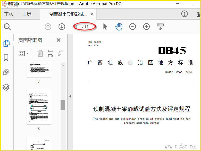
Task: Close the open document tab
Action: [x=92, y=14]
